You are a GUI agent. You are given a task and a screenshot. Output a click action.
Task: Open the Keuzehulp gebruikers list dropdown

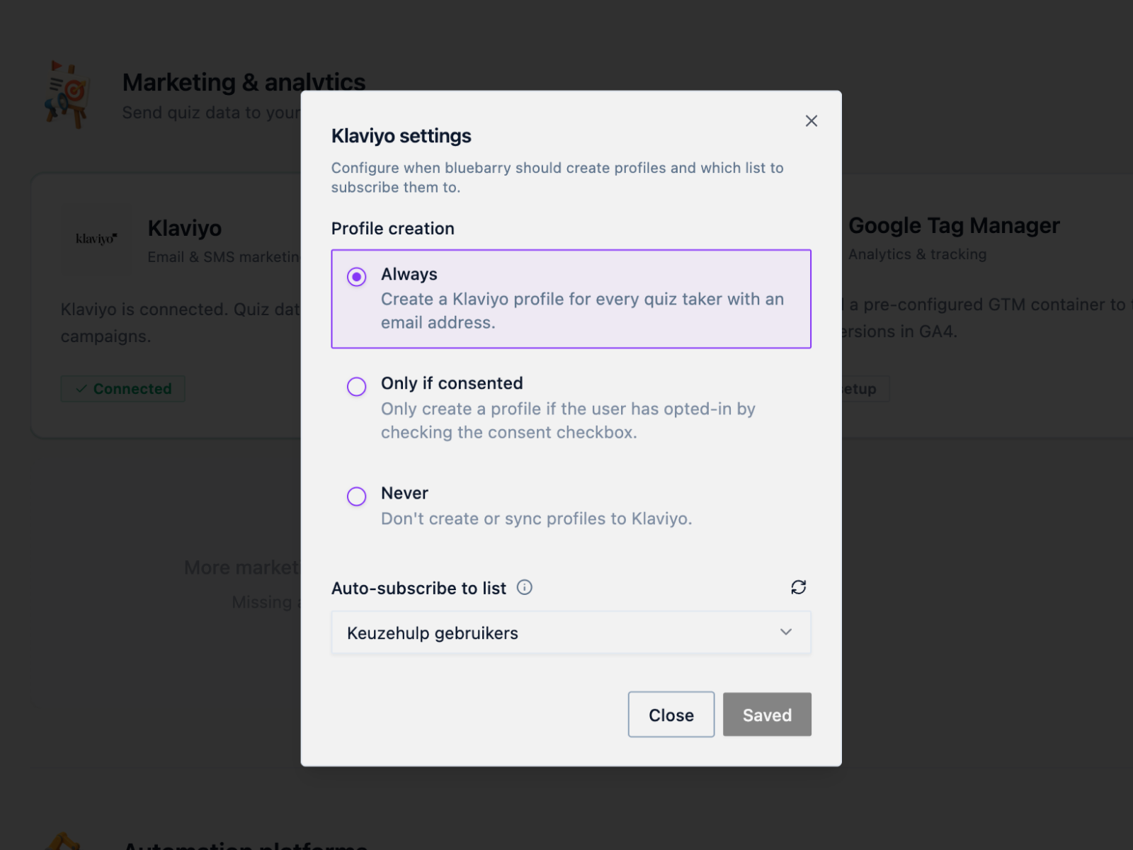pos(559,633)
